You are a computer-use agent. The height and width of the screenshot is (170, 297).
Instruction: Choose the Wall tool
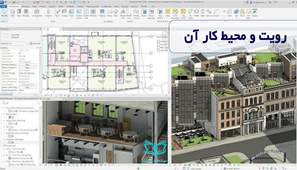[13, 13]
